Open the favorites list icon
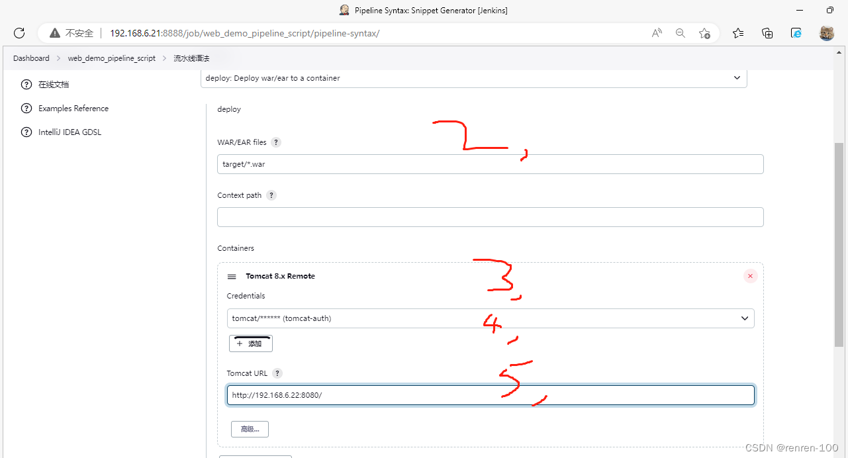Viewport: 848px width, 458px height. (738, 33)
